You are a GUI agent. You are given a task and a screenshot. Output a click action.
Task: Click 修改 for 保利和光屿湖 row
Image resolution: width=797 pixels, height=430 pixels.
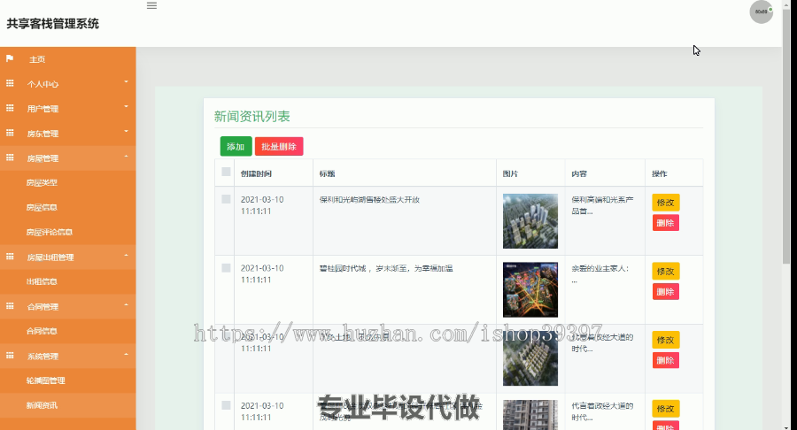pyautogui.click(x=665, y=202)
